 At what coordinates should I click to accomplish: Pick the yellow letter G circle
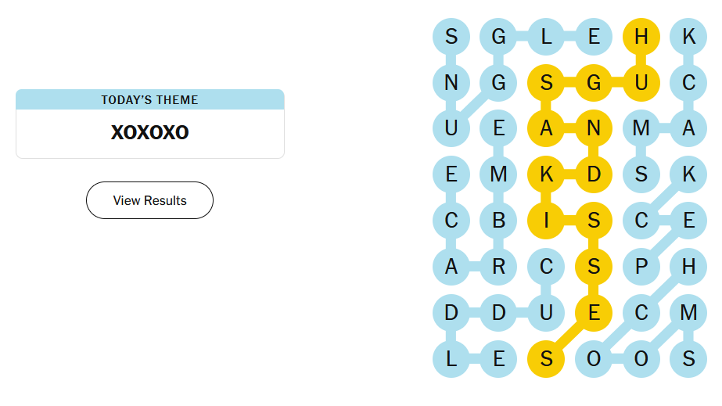tap(594, 82)
